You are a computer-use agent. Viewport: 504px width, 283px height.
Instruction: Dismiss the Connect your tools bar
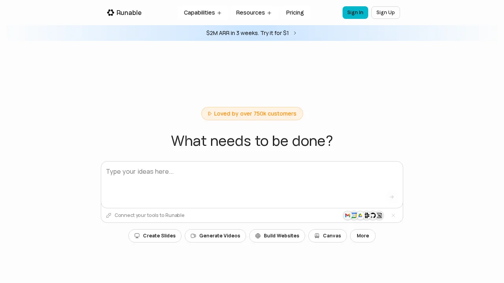click(x=393, y=215)
